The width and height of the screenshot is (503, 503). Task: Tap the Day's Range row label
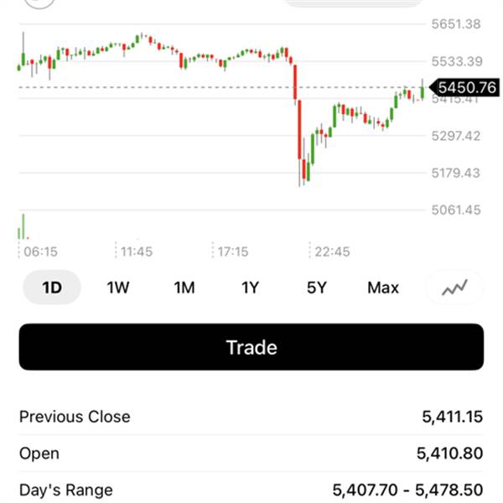click(x=65, y=490)
